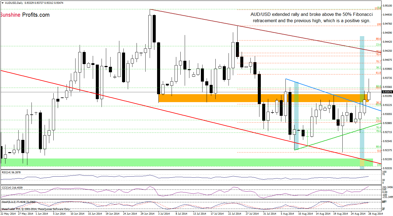393x216 pixels.
Task: Click the 24 Jun 2014 date label
Action: click(131, 214)
